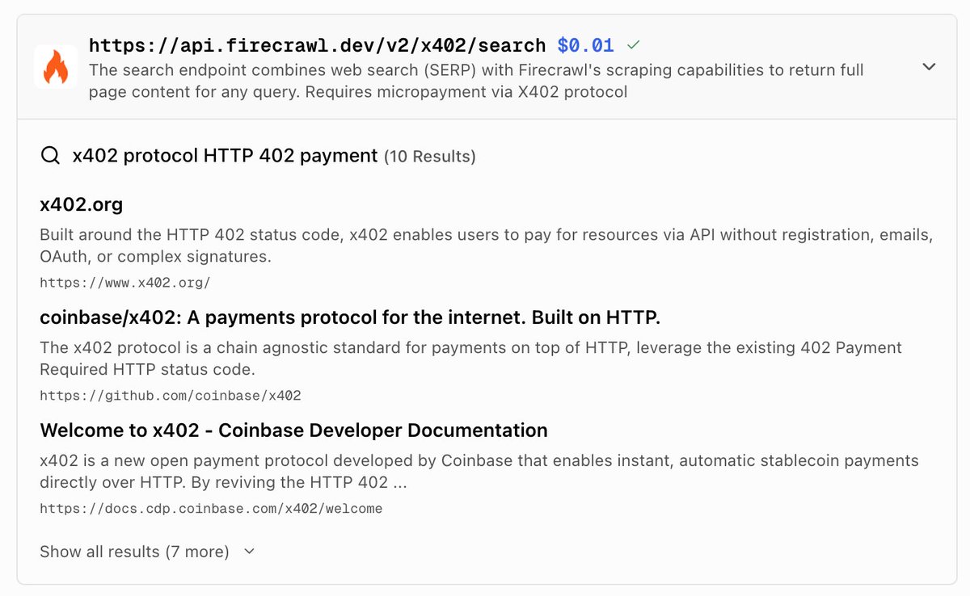This screenshot has width=970, height=596.
Task: Select the chevron next to Show all results
Action: coord(248,552)
